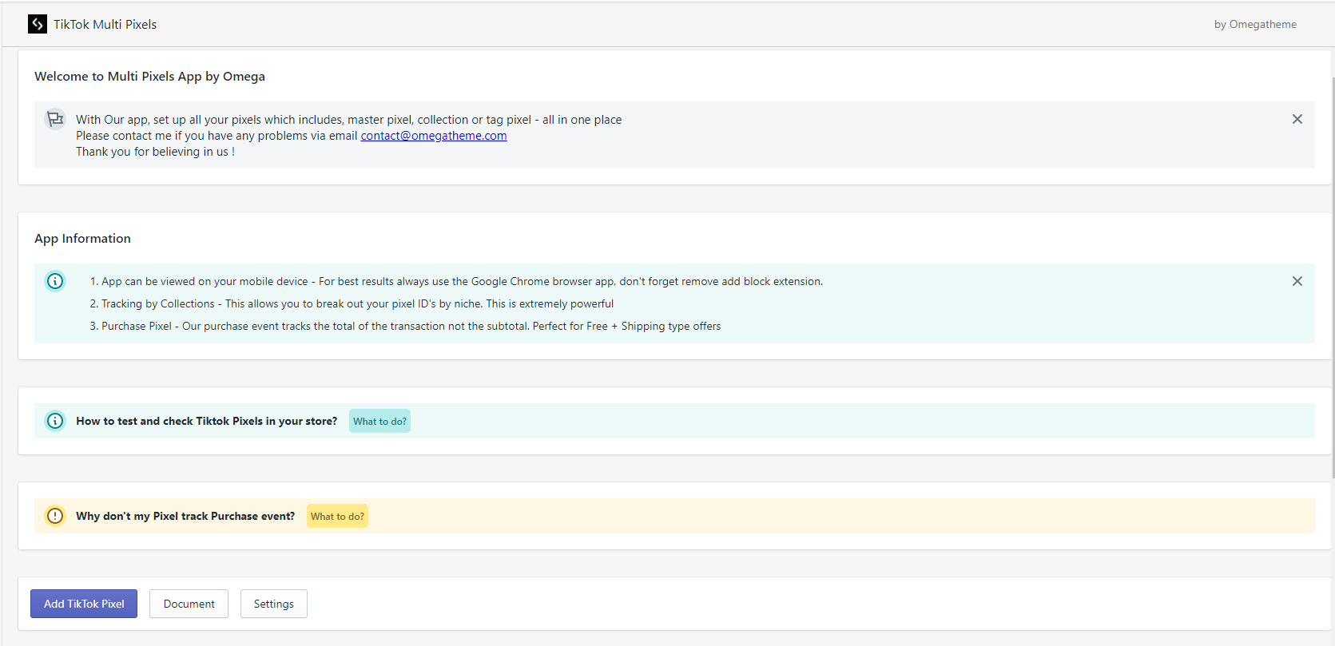
Task: Click 'Why don't my Pixel track Purchase event?' text
Action: coord(185,517)
